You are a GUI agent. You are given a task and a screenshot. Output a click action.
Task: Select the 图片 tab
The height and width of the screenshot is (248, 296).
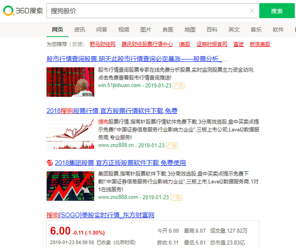coord(146,30)
